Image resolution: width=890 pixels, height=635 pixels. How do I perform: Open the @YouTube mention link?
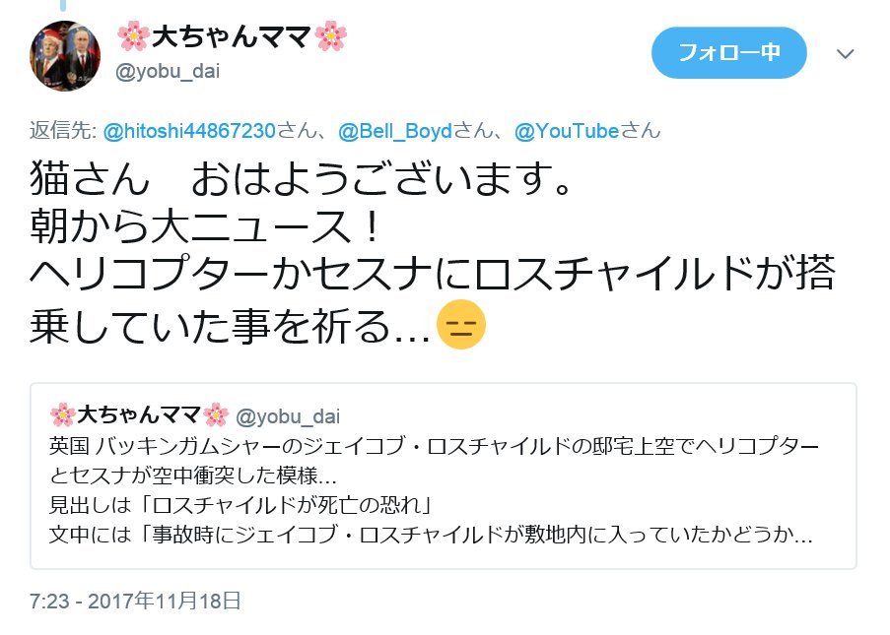pos(567,131)
